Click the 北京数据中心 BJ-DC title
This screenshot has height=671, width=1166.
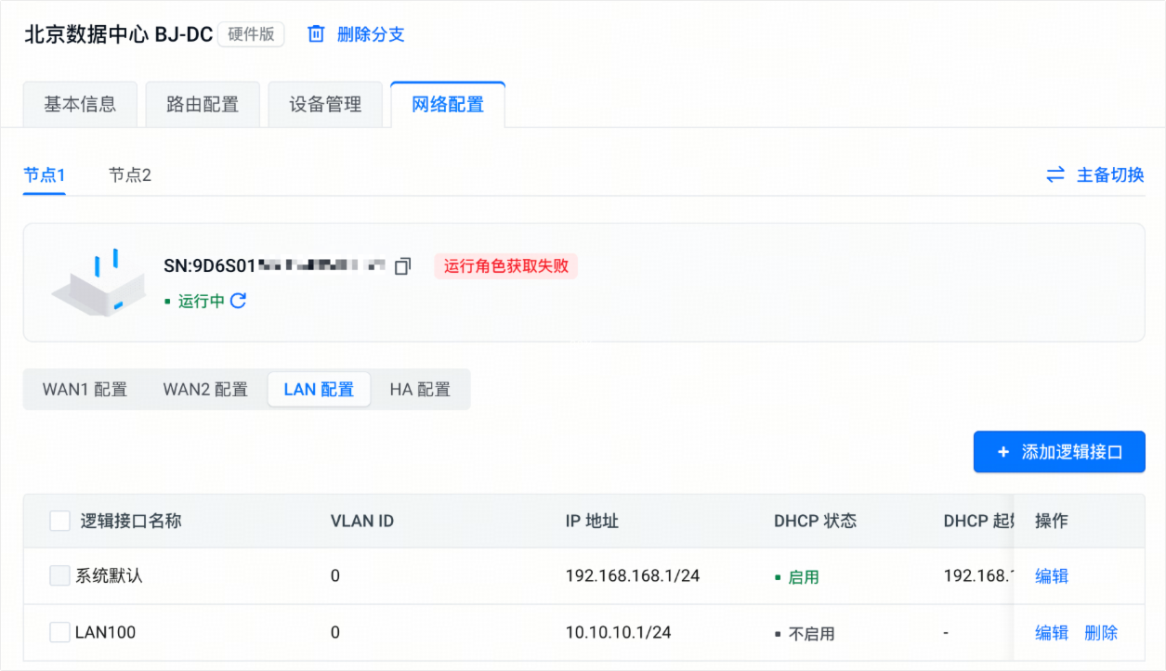[x=118, y=34]
